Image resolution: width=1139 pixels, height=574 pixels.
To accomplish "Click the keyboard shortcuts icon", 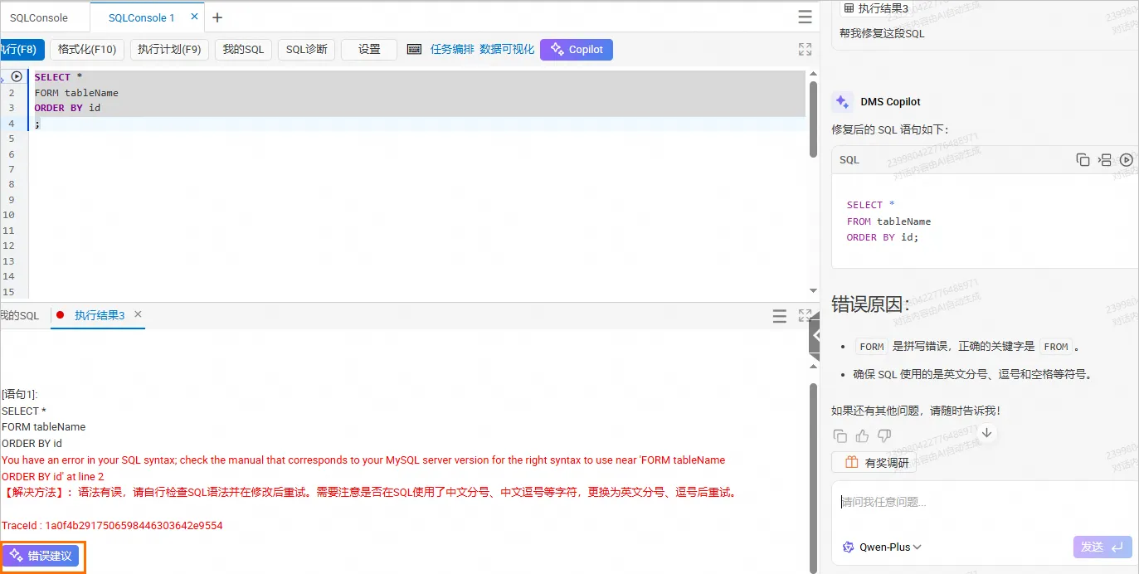I will [x=415, y=50].
